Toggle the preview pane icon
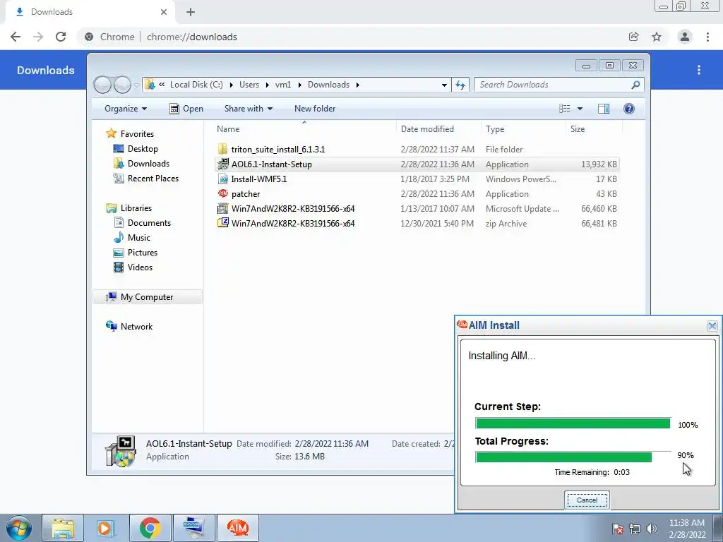Image resolution: width=723 pixels, height=542 pixels. (604, 109)
